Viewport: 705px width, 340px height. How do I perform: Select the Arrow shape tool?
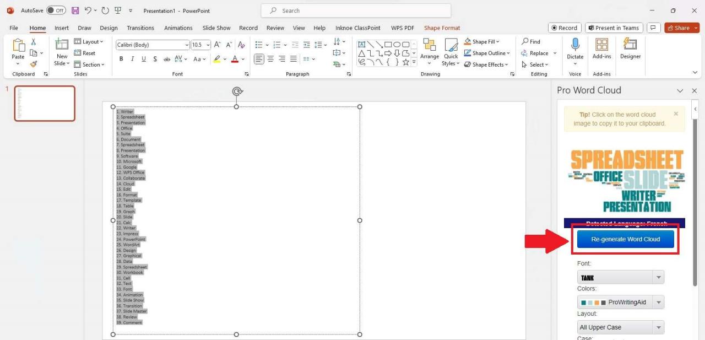click(379, 44)
